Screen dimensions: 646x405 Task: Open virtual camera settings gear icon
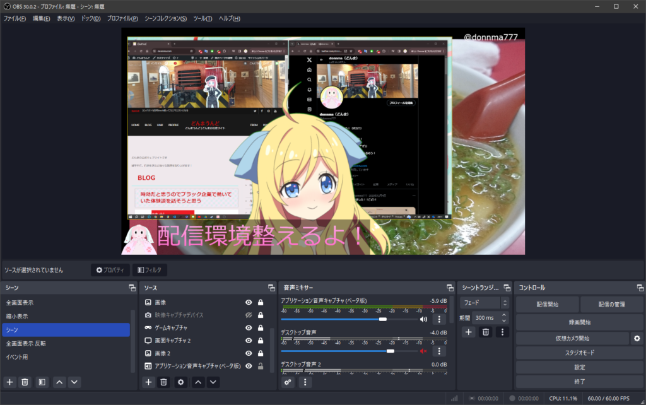637,339
